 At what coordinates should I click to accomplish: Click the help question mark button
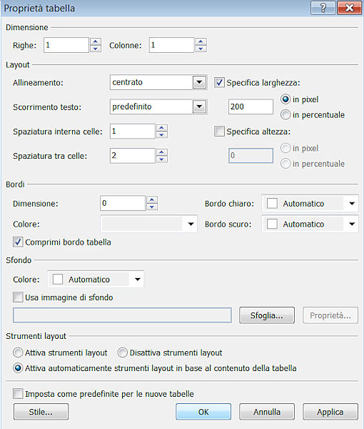323,8
